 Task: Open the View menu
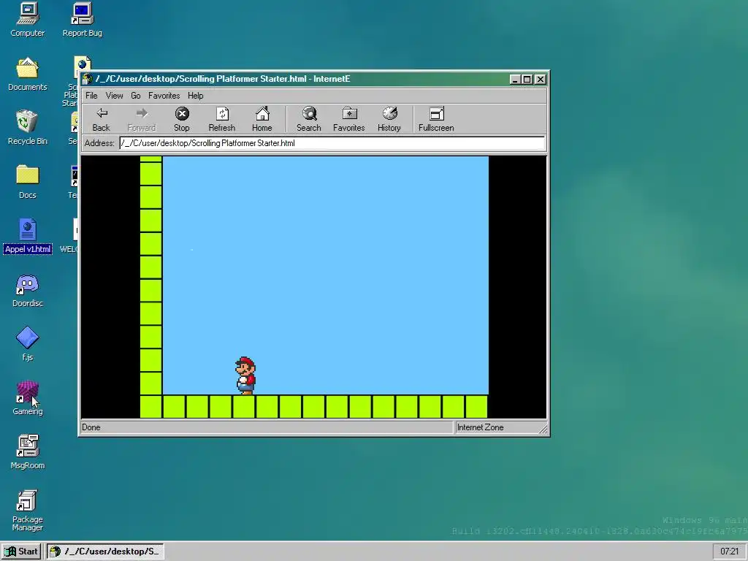pos(114,96)
